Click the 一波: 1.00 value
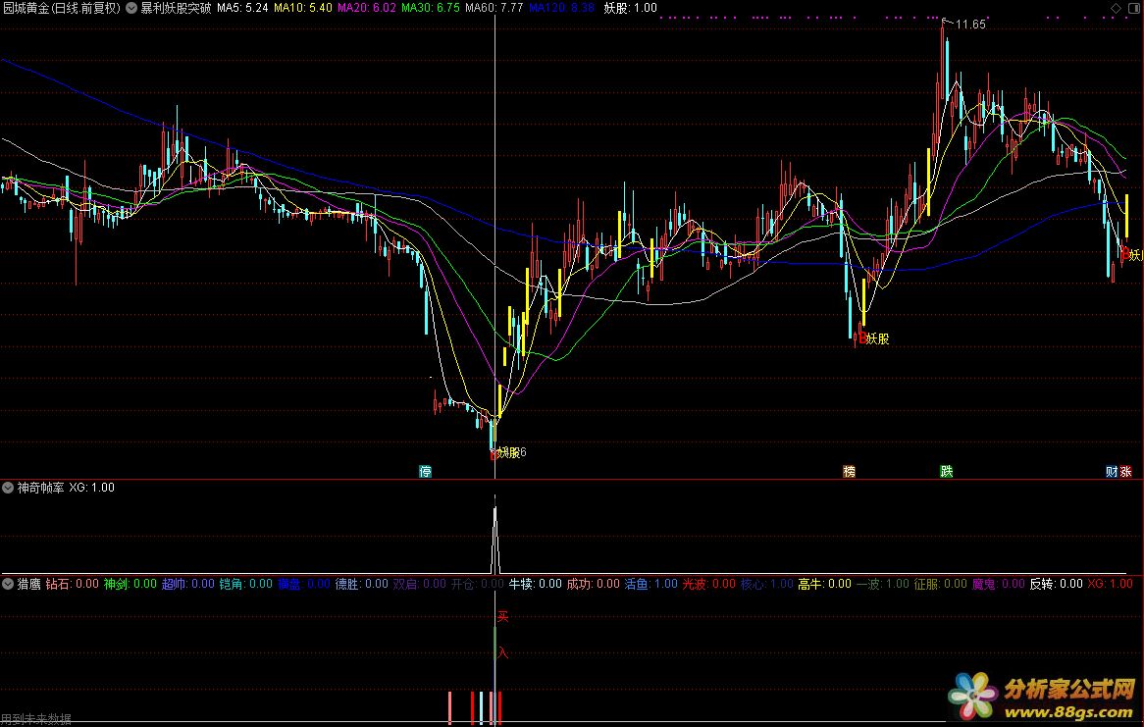The image size is (1144, 727). coord(883,583)
